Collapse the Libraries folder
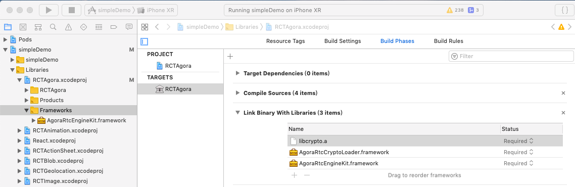Image resolution: width=575 pixels, height=187 pixels. pos(13,70)
